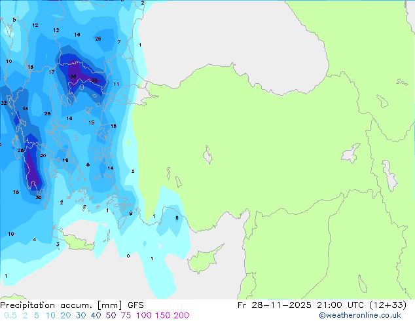415x321 pixels.
Task: Click the 26 precipitation value on the map
Action: (x=21, y=151)
